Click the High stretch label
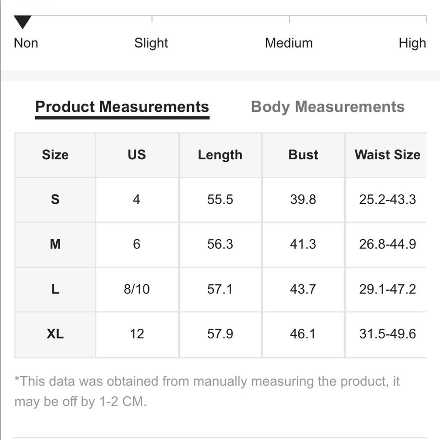Image resolution: width=440 pixels, height=440 pixels. click(412, 43)
